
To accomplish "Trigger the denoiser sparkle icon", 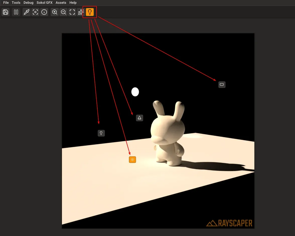I will coord(81,12).
